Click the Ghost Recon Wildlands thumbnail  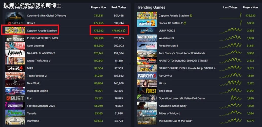147,53
